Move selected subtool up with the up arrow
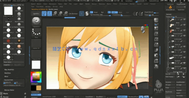This screenshot has height=98, width=189. click(178, 74)
